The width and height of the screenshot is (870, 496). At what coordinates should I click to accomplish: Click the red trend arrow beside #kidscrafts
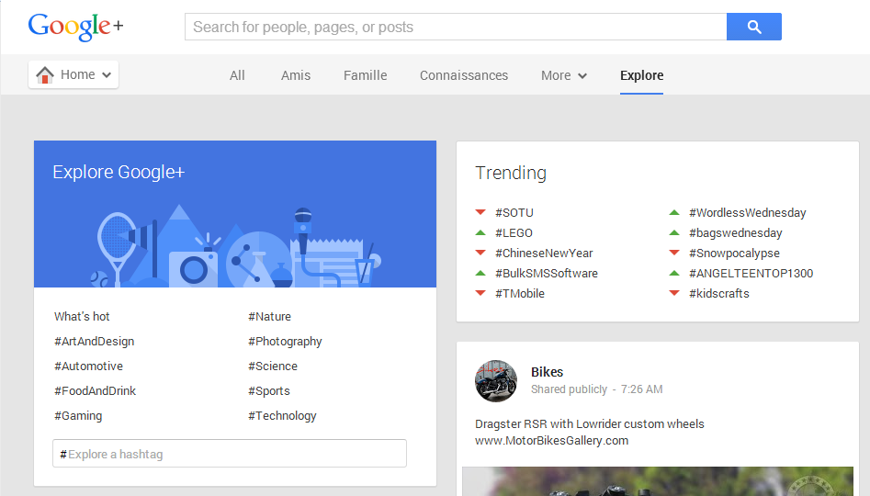pyautogui.click(x=674, y=294)
